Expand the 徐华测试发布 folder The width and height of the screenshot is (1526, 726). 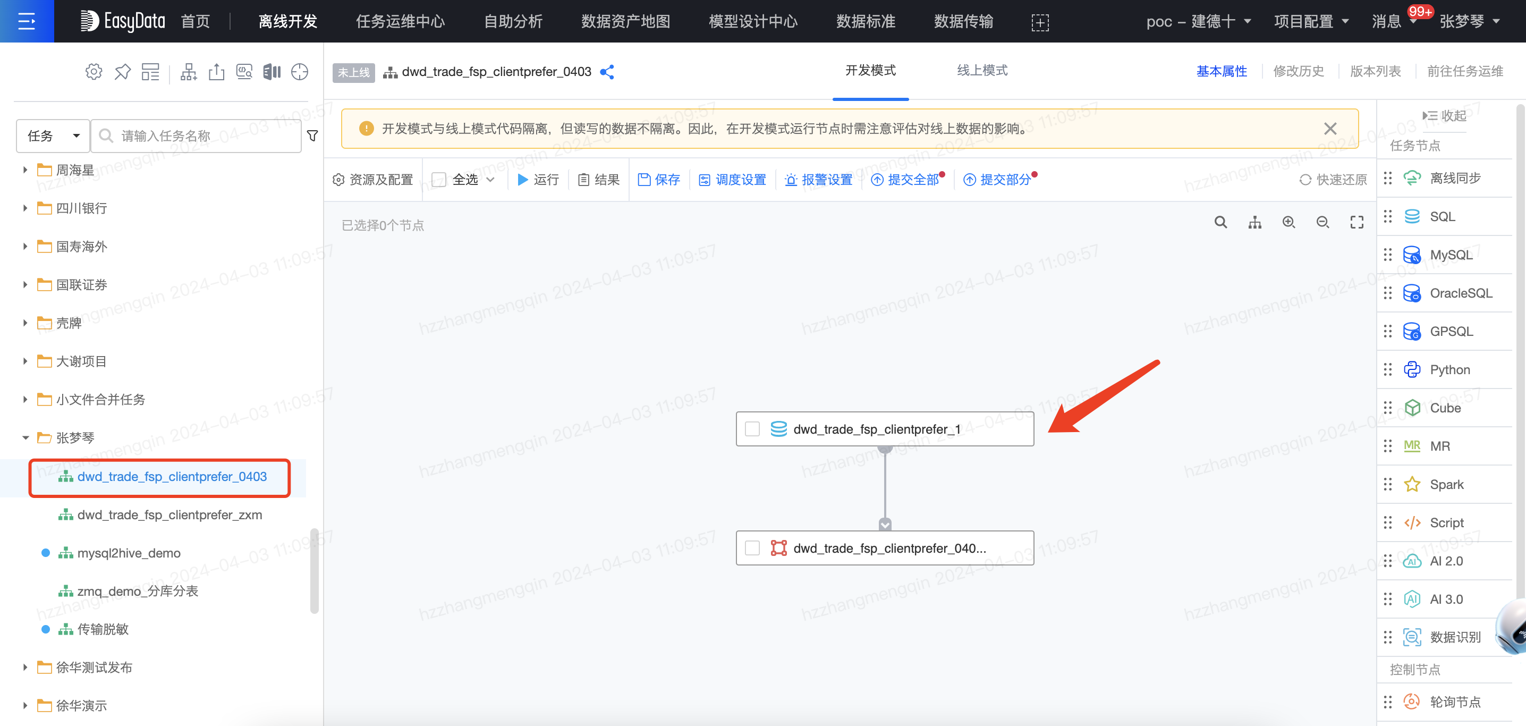tap(25, 668)
